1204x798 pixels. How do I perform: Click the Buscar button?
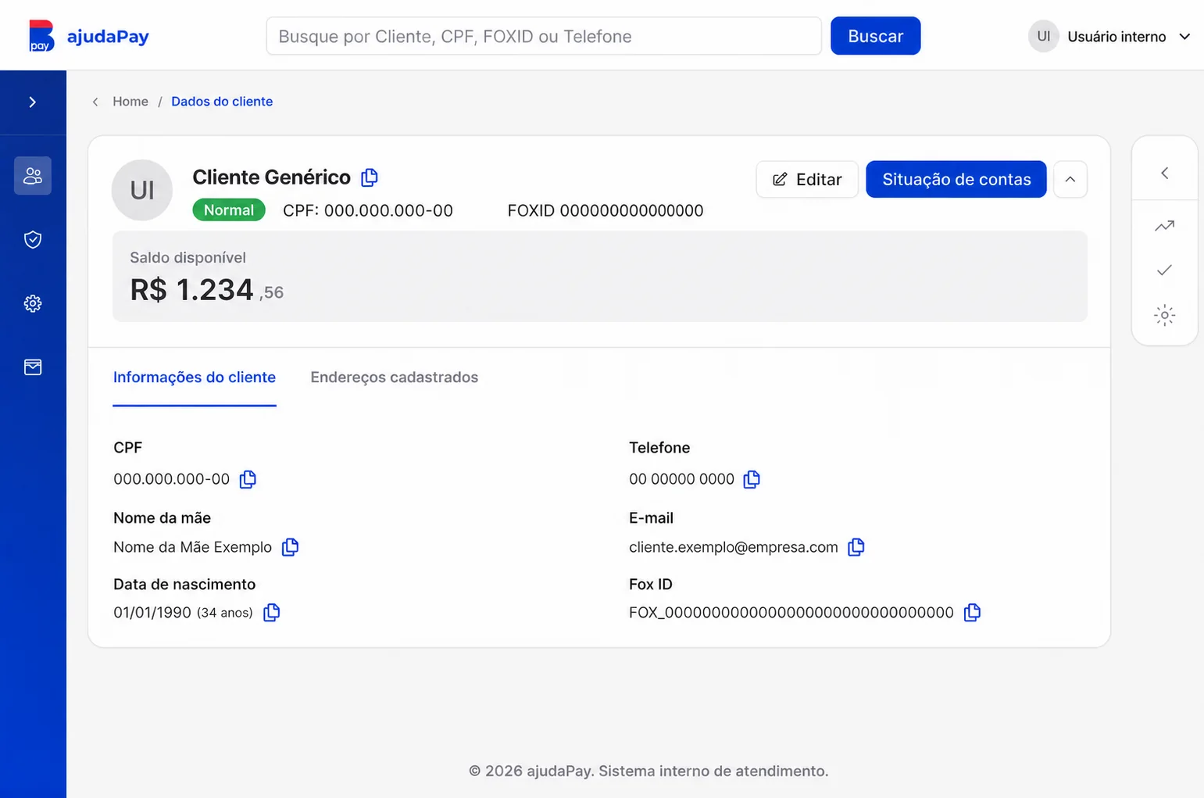tap(875, 36)
